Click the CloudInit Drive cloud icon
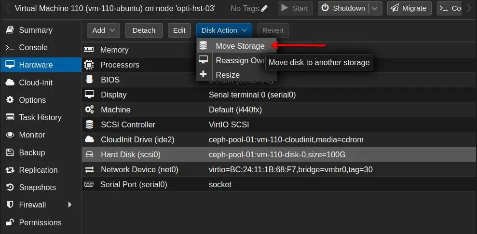Screen dimensions: 477x234 pyautogui.click(x=89, y=139)
